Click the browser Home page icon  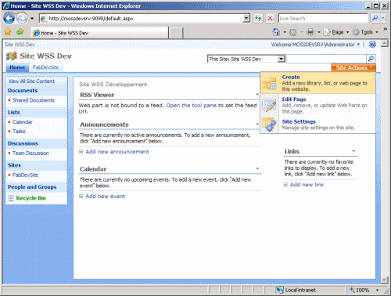276,32
